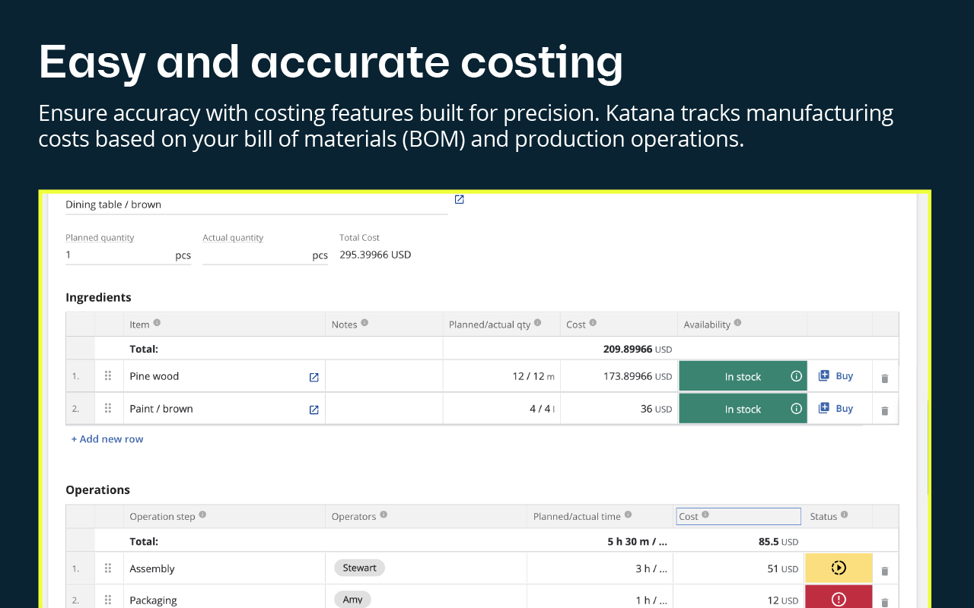Screen dimensions: 974x608
Task: Click the Add new row link
Action: (x=107, y=439)
